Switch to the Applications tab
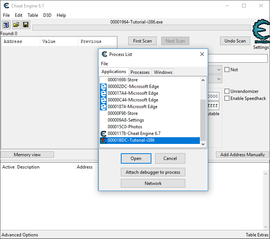Image resolution: width=270 pixels, height=239 pixels. (x=114, y=72)
